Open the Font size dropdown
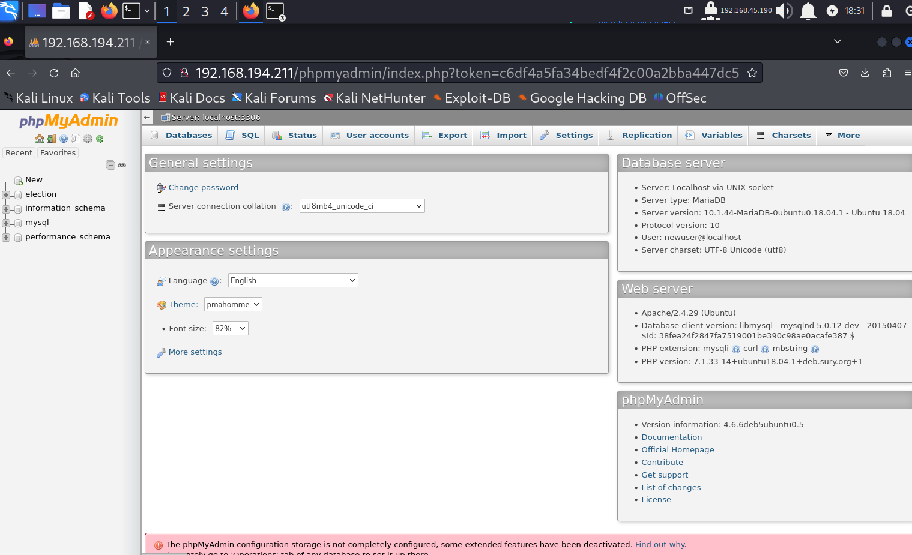 click(x=231, y=328)
